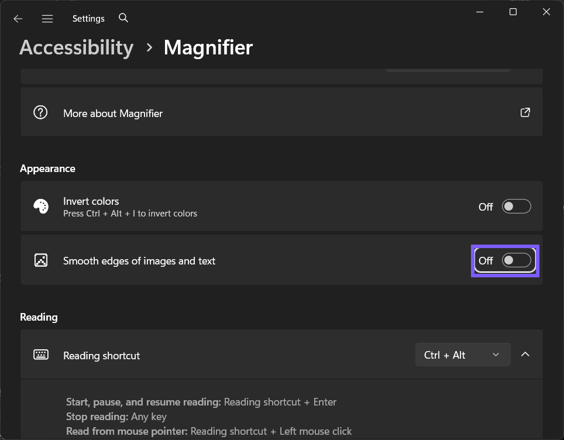Click the help icon beside More about Magnifier
Screen dimensions: 564x440
[x=40, y=112]
